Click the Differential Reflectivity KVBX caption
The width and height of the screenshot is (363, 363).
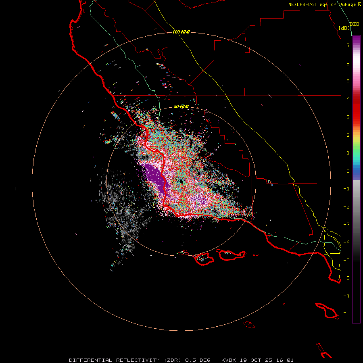[x=181, y=360]
